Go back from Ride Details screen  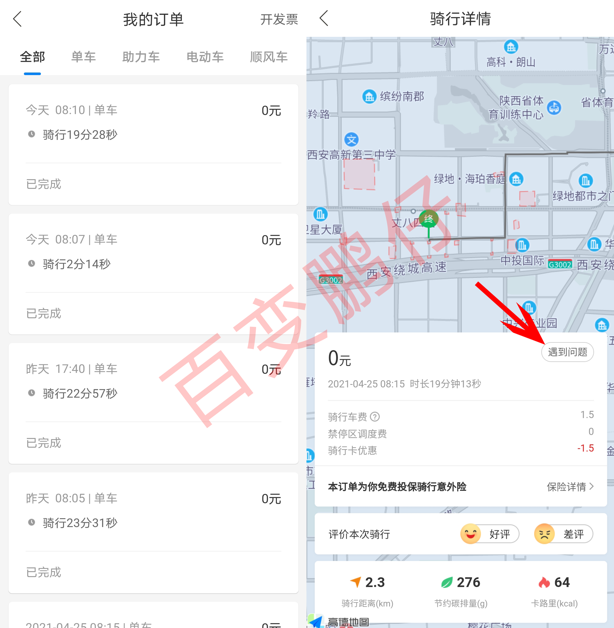click(324, 18)
